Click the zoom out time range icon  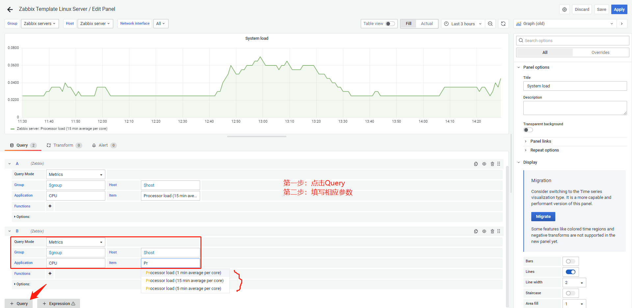point(490,24)
